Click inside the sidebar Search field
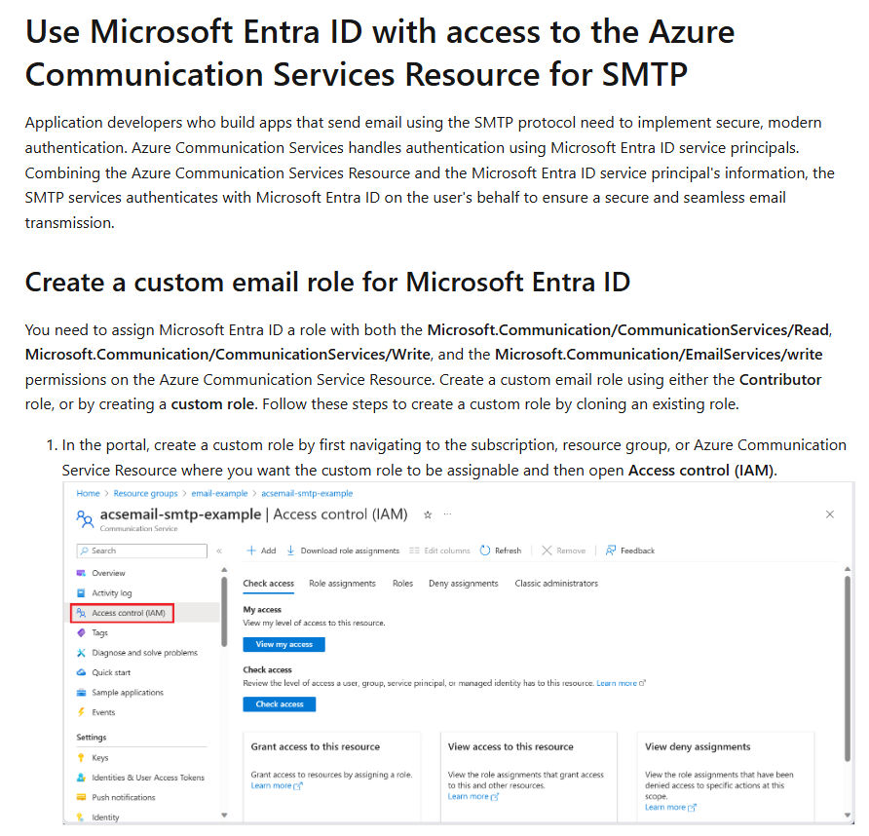The height and width of the screenshot is (836, 869). 140,551
